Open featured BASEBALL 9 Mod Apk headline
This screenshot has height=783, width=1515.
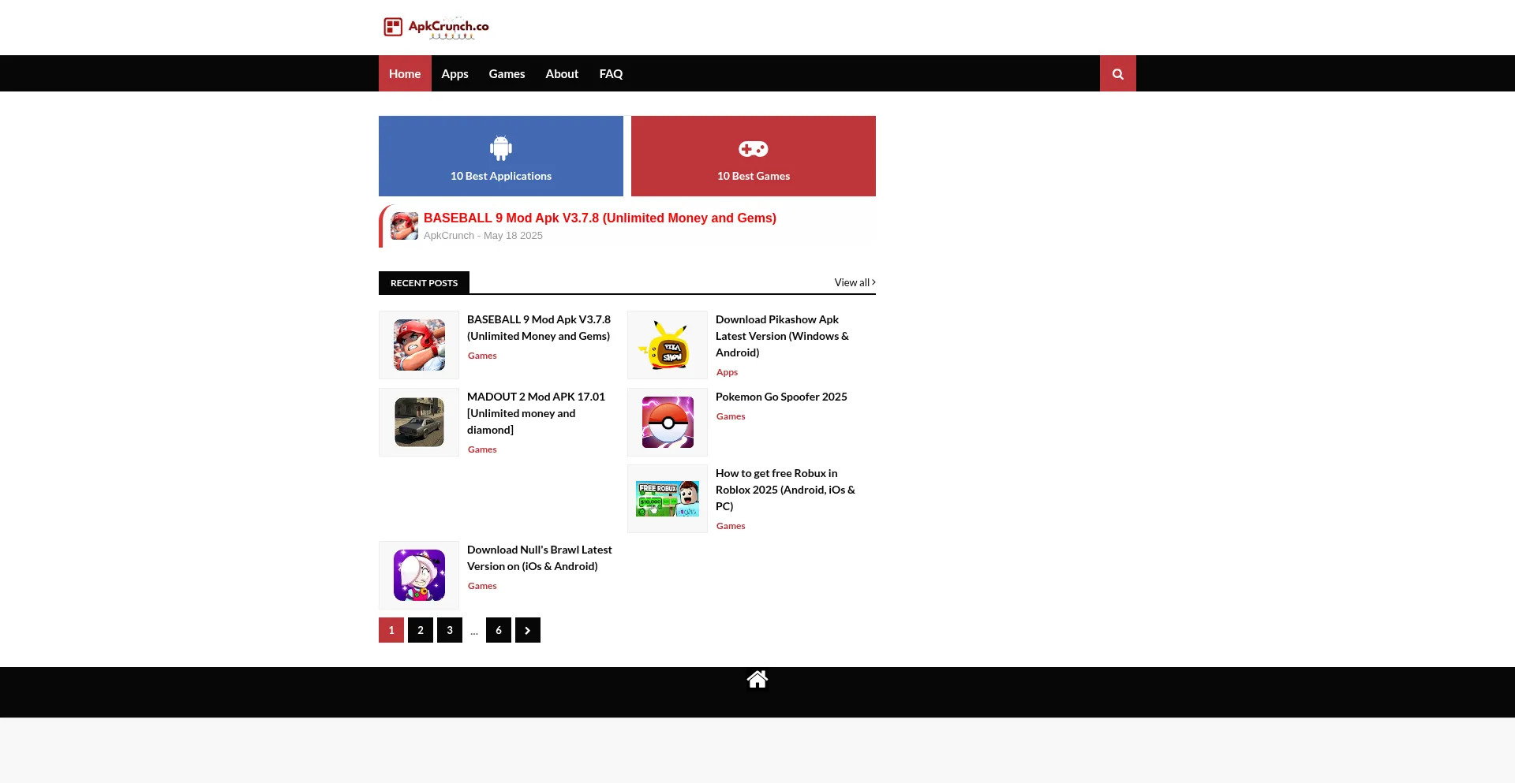click(600, 218)
